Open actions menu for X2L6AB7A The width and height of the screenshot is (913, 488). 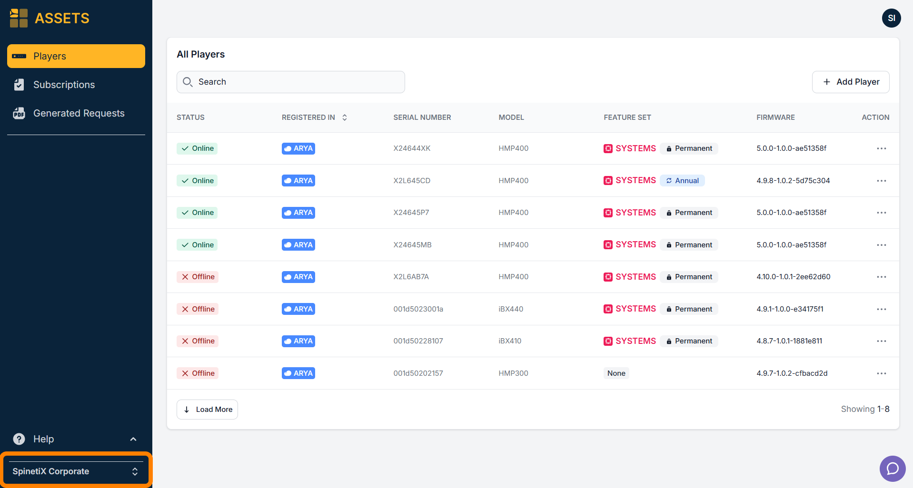[881, 277]
